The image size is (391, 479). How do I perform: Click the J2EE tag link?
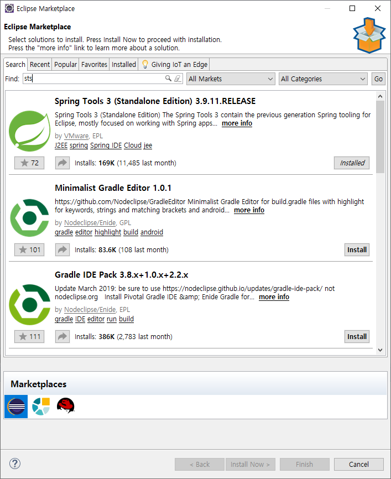61,145
